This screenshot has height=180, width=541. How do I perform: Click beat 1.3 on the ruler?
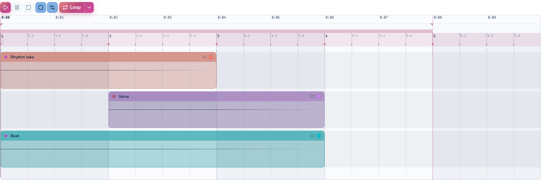point(58,36)
